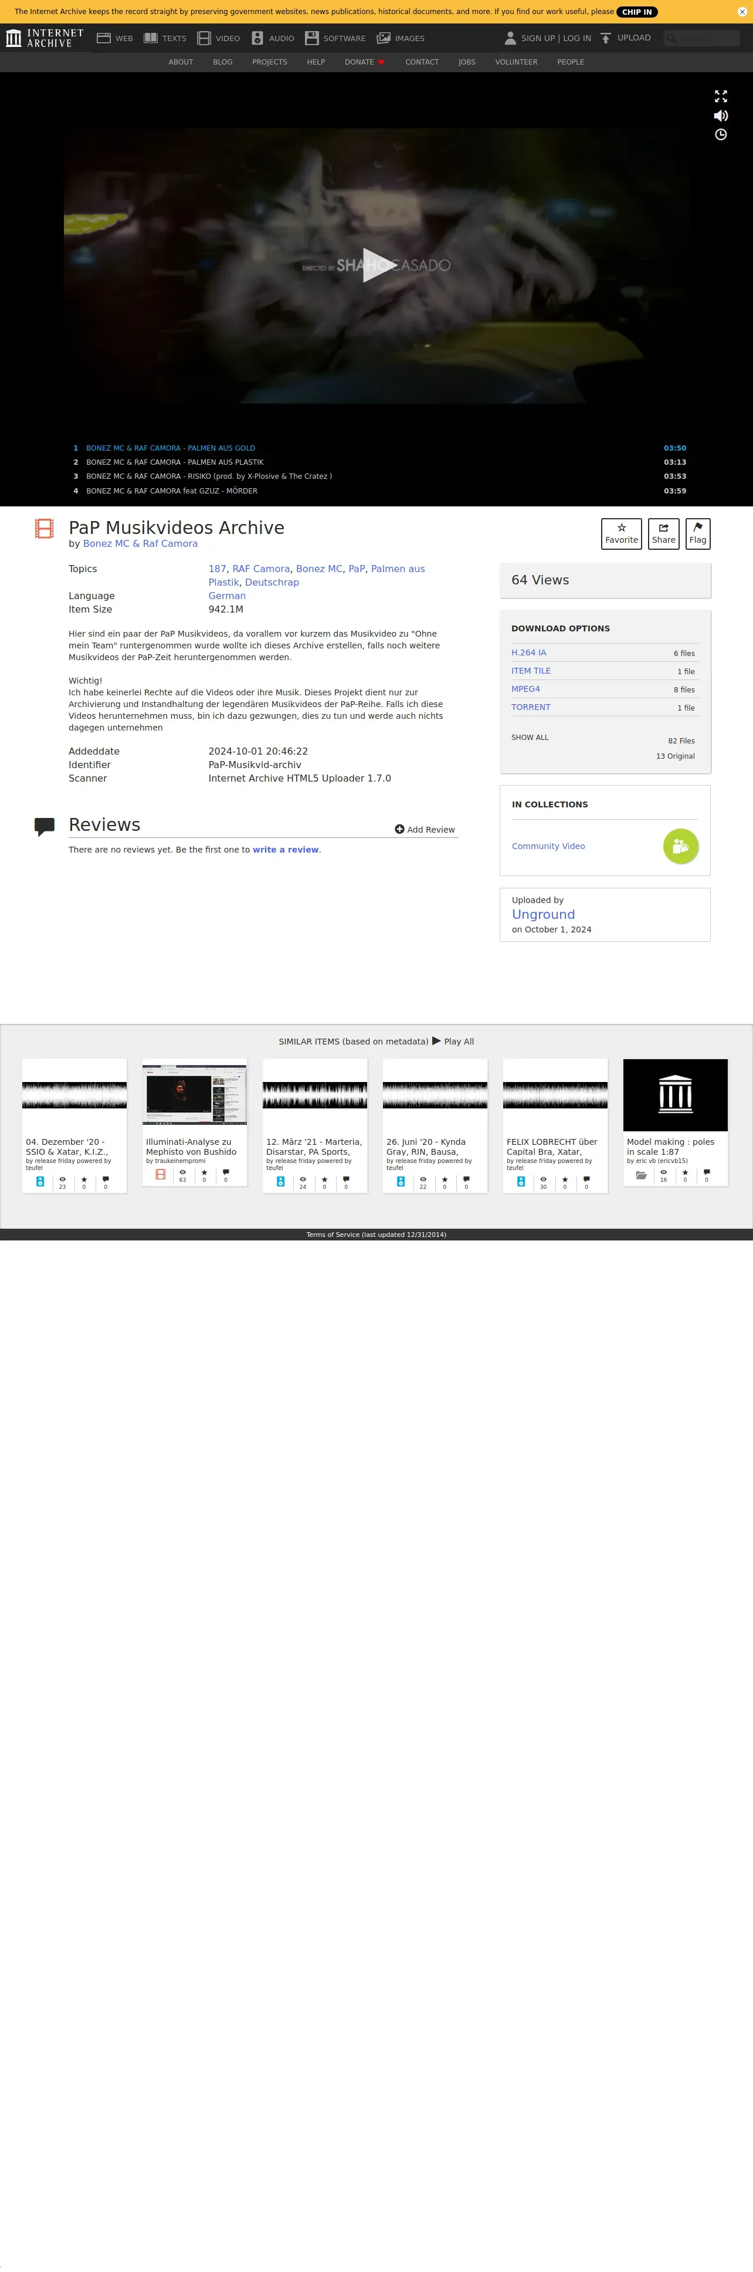Open the Palmen aus Plastik topic link
Screen dimensions: 753x2272
pyautogui.click(x=317, y=575)
